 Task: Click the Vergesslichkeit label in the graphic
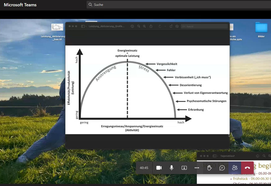pos(167,64)
